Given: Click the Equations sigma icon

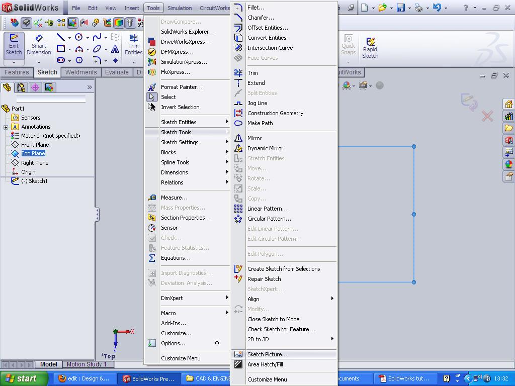Looking at the screenshot, I should pos(152,258).
